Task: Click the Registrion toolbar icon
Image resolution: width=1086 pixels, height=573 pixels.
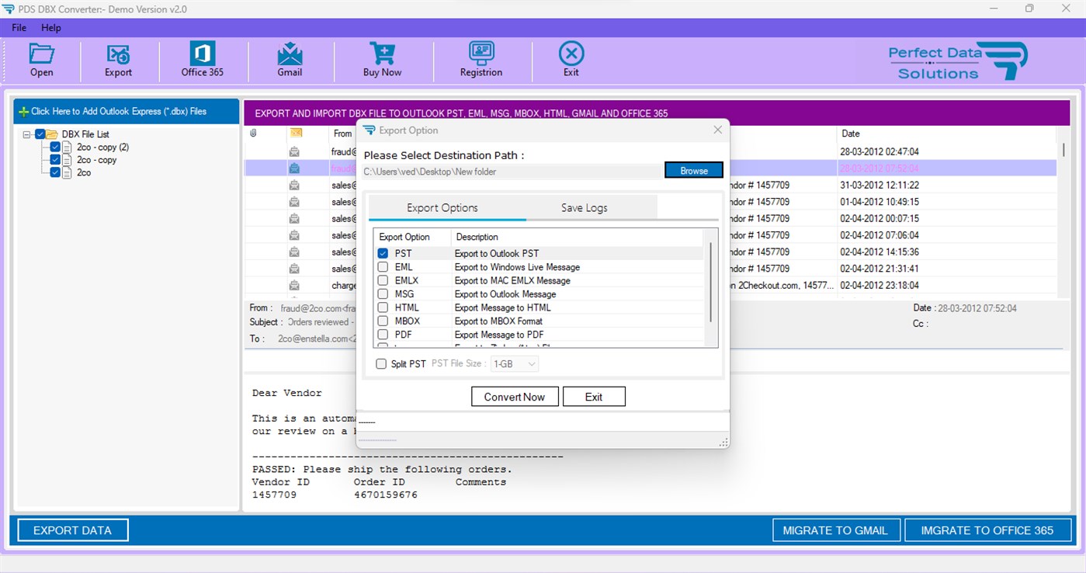Action: click(x=481, y=60)
